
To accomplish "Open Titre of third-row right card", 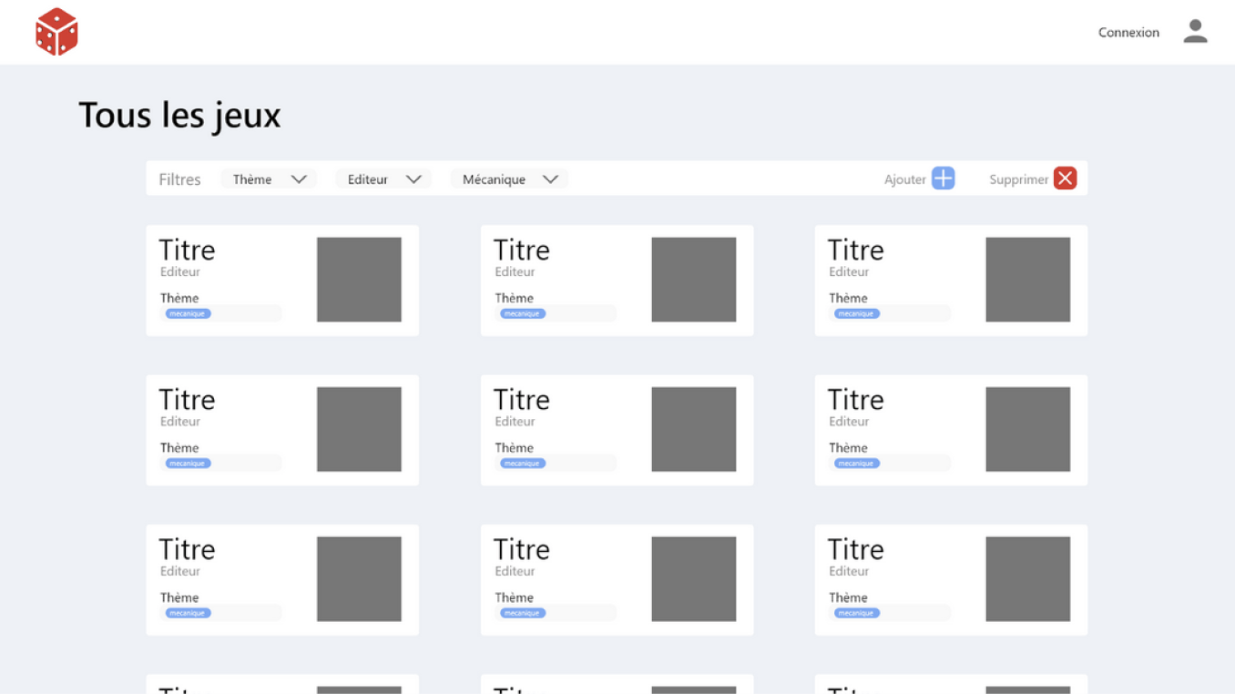I will pos(855,549).
